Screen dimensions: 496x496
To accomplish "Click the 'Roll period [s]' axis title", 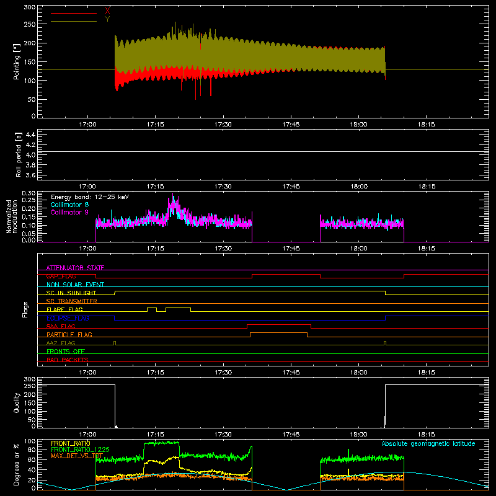I will point(19,154).
